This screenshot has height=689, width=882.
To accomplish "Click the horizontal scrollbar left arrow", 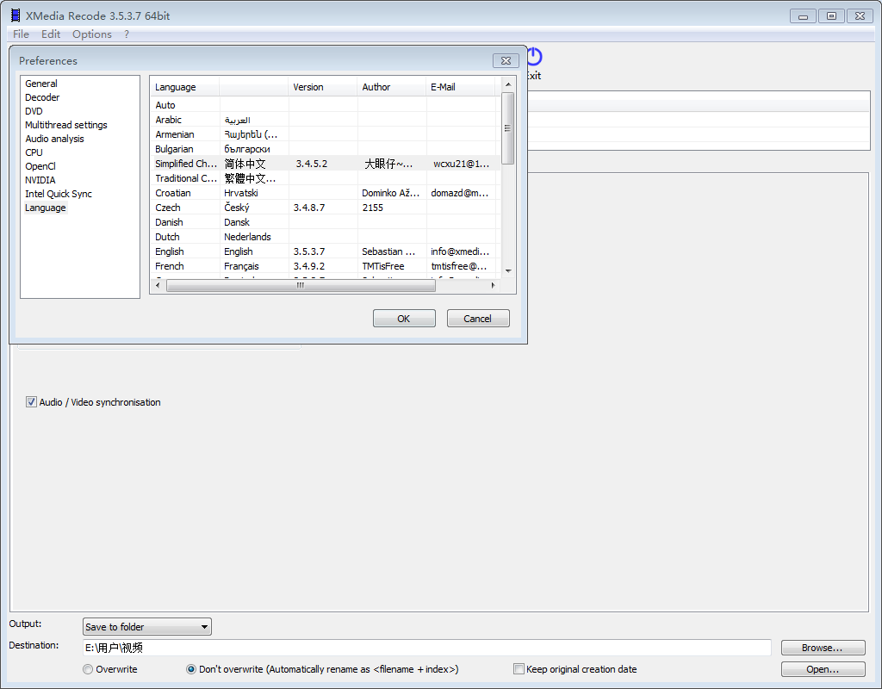I will click(158, 286).
